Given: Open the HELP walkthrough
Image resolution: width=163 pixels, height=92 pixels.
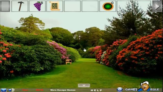Looking at the screenshot, I should tap(96, 90).
